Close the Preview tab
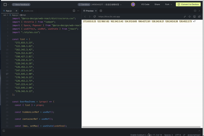 96,11
